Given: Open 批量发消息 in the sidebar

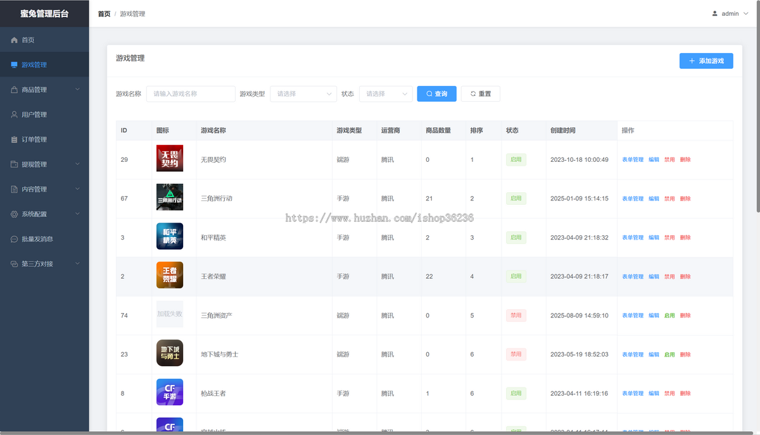Looking at the screenshot, I should [44, 239].
